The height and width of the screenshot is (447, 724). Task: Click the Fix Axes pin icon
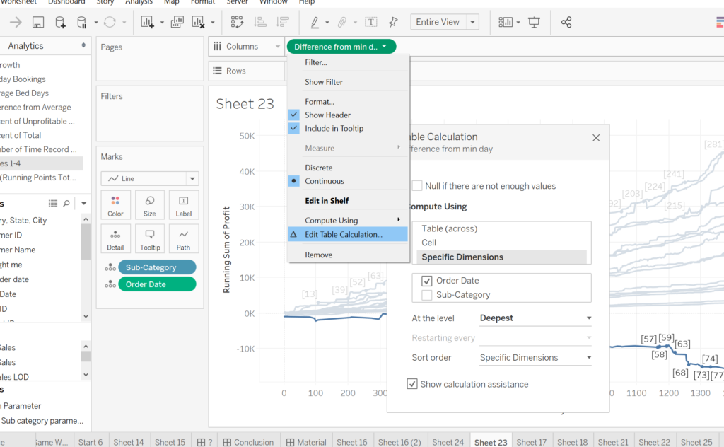[x=393, y=22]
